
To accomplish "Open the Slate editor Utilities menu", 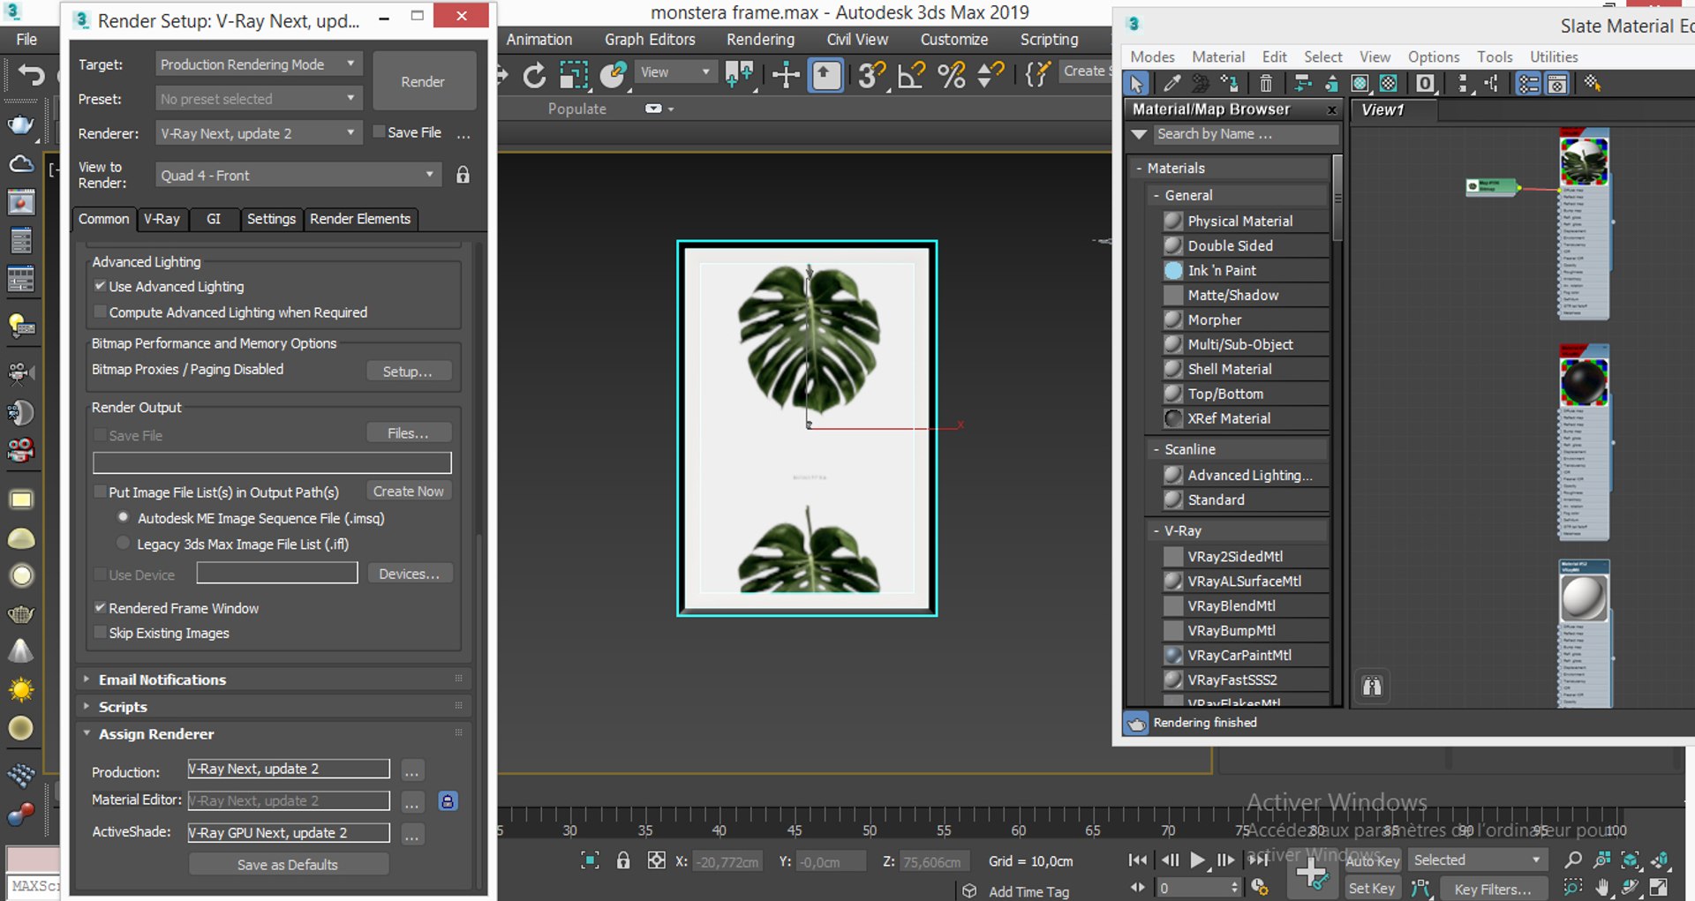I will tap(1554, 56).
